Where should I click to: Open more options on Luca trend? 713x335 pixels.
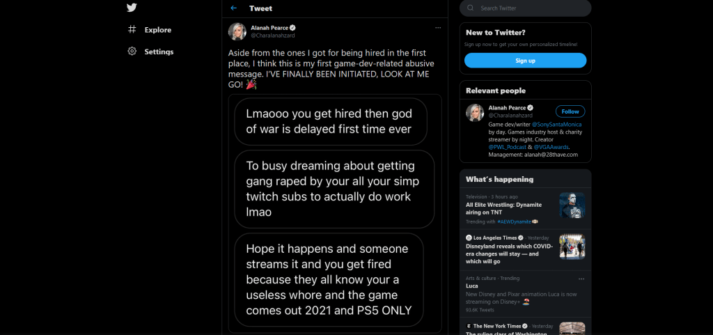tap(581, 279)
